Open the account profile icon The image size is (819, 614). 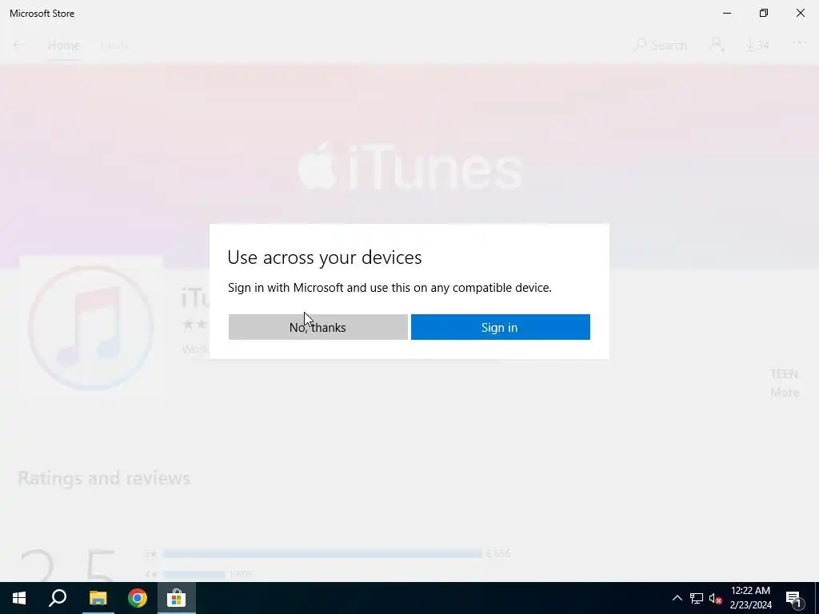click(x=717, y=46)
